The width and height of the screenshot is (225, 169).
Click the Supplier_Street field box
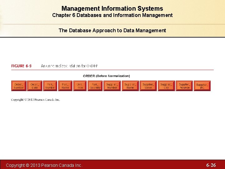point(148,86)
